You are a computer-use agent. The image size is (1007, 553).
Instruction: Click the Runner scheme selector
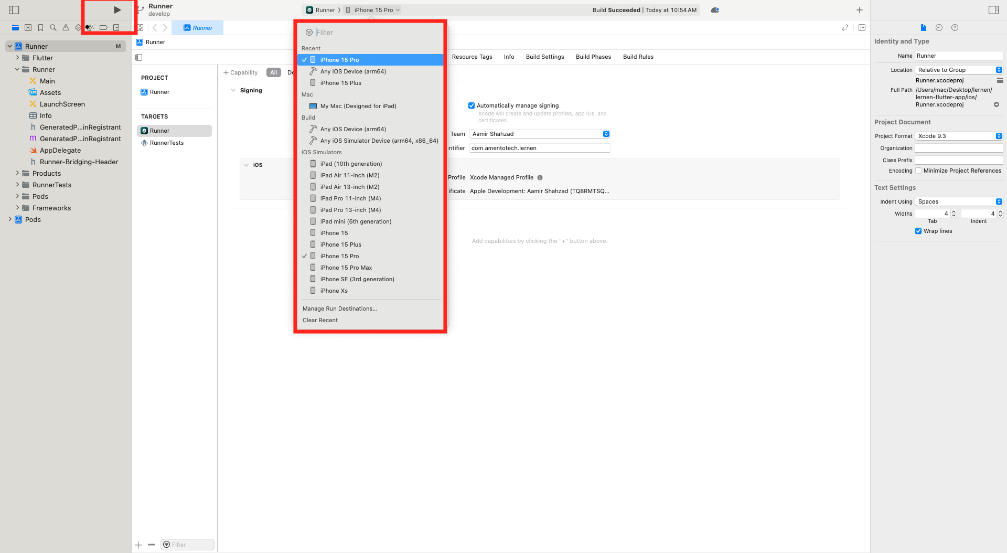(321, 10)
